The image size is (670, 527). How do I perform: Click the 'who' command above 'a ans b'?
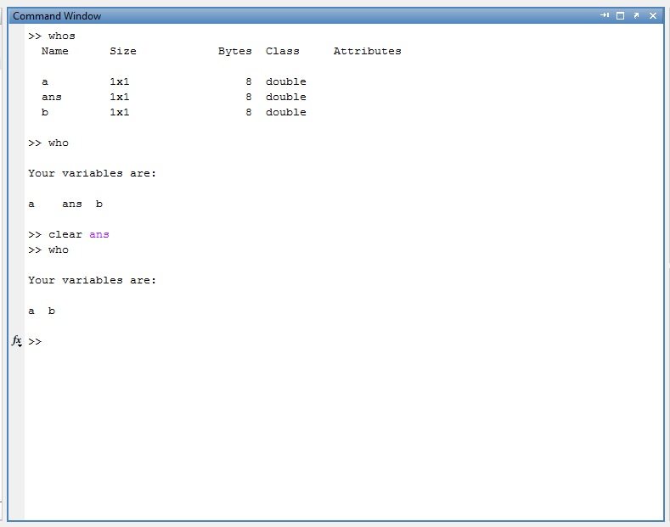tap(58, 143)
